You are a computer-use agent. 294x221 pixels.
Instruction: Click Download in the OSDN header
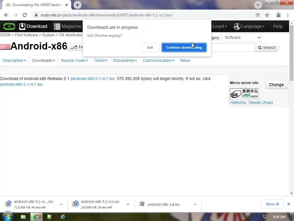click(x=33, y=26)
